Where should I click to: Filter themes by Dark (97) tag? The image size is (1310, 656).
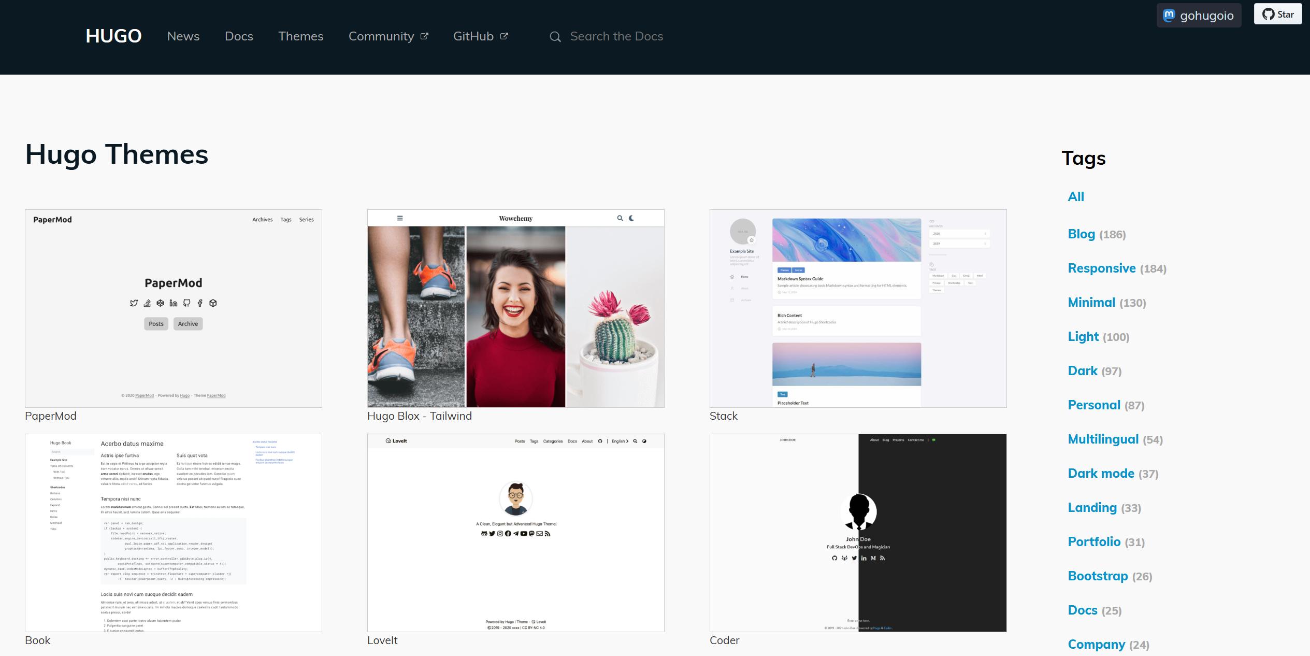1095,371
